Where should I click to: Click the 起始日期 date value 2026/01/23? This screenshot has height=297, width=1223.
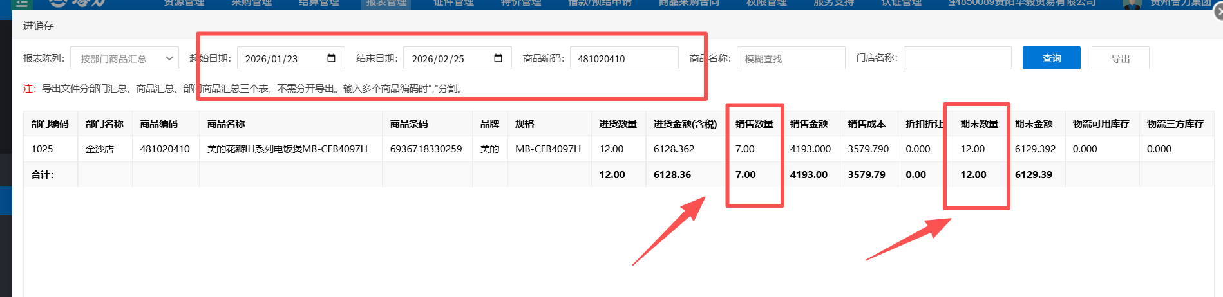point(272,59)
